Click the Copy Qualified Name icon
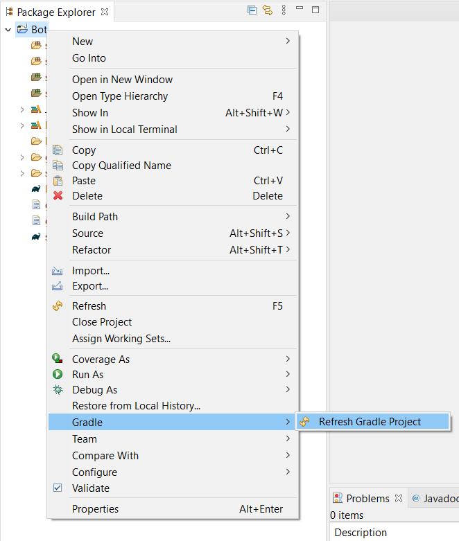 (58, 166)
